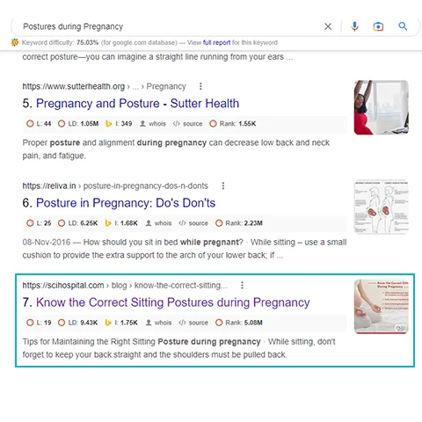The width and height of the screenshot is (422, 422).
Task: Focus the 'Postures during Pregnancy' search field
Action: pyautogui.click(x=170, y=26)
